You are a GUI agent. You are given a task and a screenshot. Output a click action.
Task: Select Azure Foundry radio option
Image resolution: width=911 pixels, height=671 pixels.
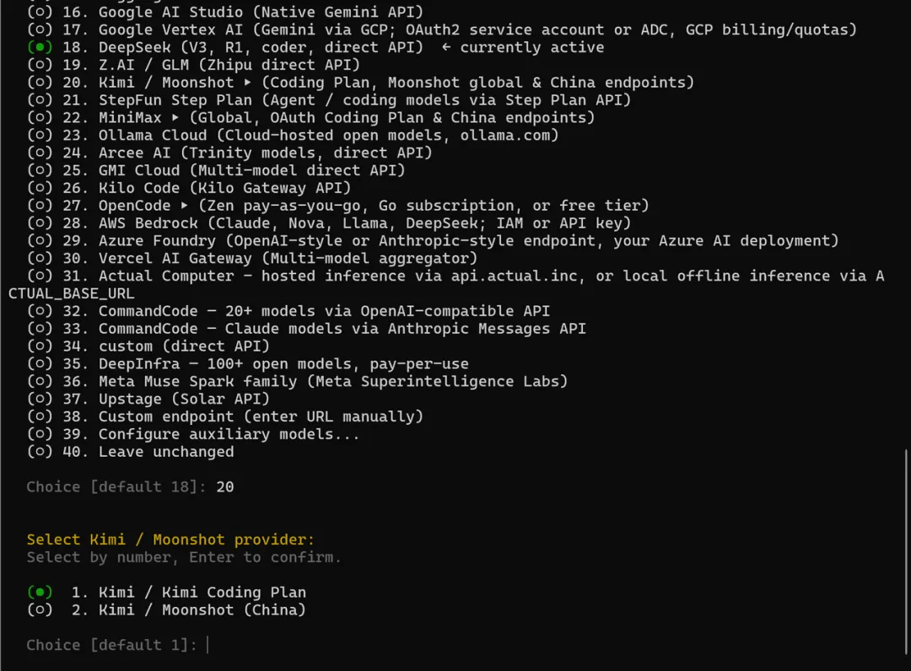point(40,240)
